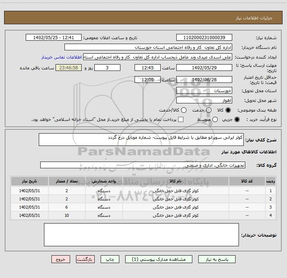The image size is (287, 278).
Task: Click the بازگشت back button
Action: coord(85,259)
